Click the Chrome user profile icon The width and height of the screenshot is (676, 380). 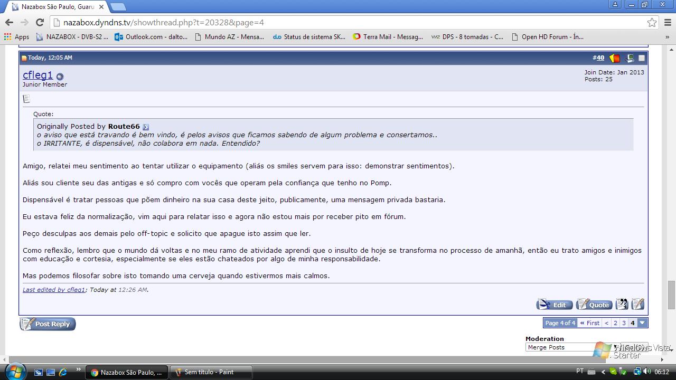pyautogui.click(x=615, y=5)
